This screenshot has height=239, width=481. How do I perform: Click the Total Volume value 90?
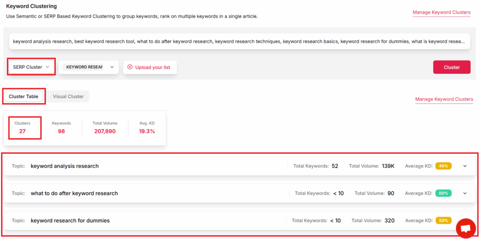(391, 193)
